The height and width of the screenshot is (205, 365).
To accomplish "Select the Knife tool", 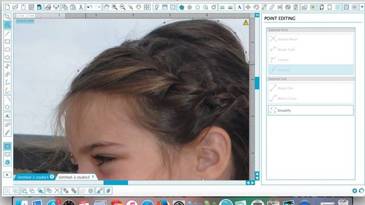I will pos(7,133).
